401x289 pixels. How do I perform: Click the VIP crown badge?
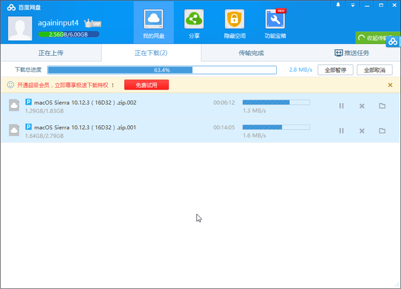coord(93,24)
